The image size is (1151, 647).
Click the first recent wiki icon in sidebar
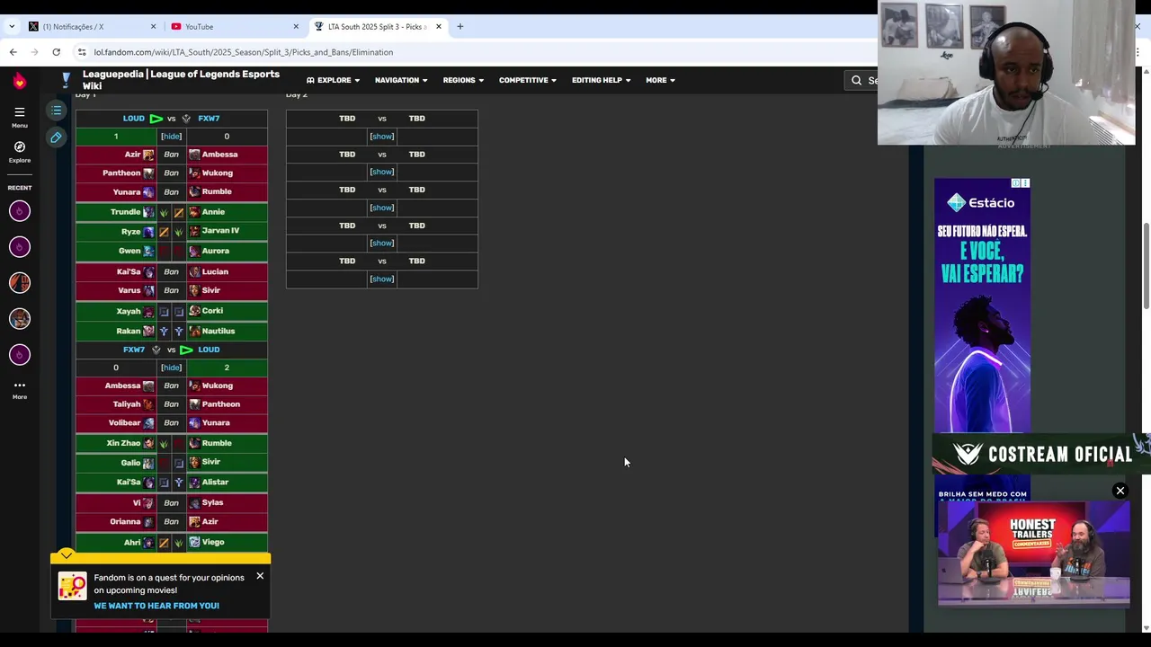[20, 211]
